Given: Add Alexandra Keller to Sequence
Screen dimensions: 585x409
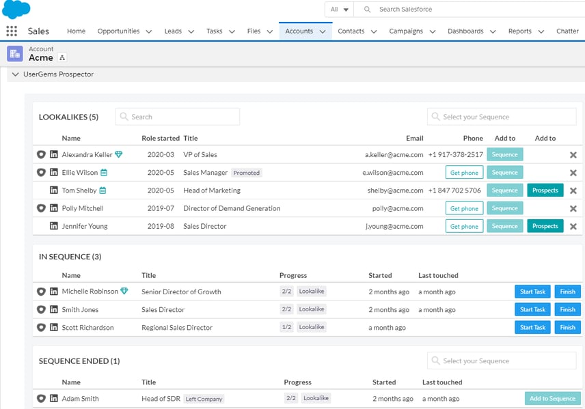Looking at the screenshot, I should [x=505, y=154].
